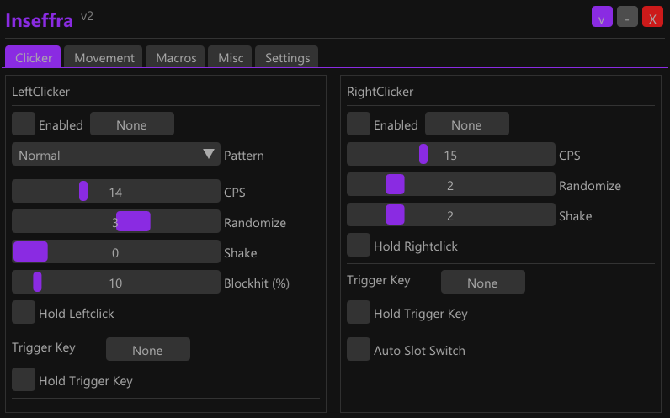Viewport: 670px width, 418px height.
Task: Select the Misc tab
Action: click(231, 57)
